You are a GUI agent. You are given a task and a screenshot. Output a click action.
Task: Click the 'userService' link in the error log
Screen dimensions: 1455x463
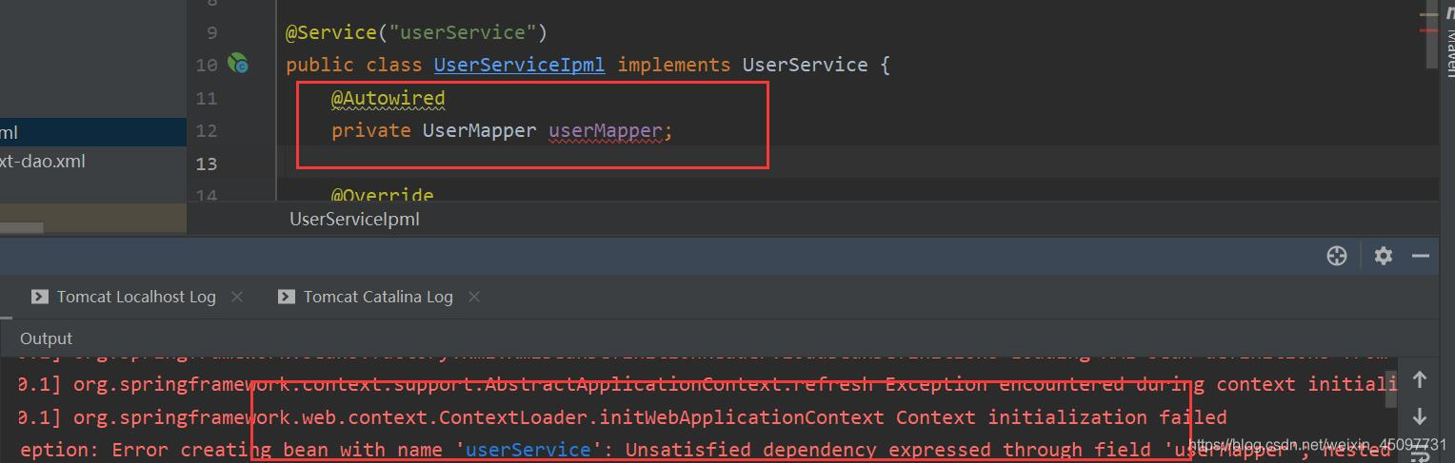(x=528, y=450)
